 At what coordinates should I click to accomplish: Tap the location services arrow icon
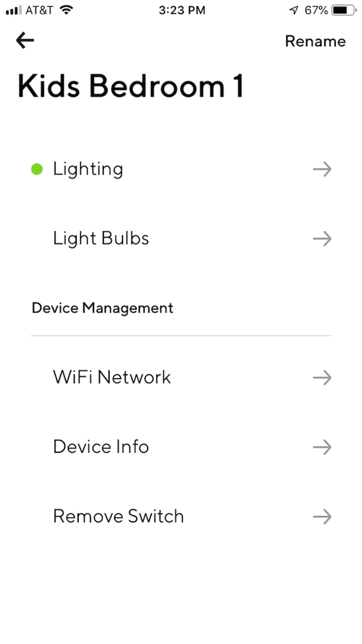click(x=294, y=10)
